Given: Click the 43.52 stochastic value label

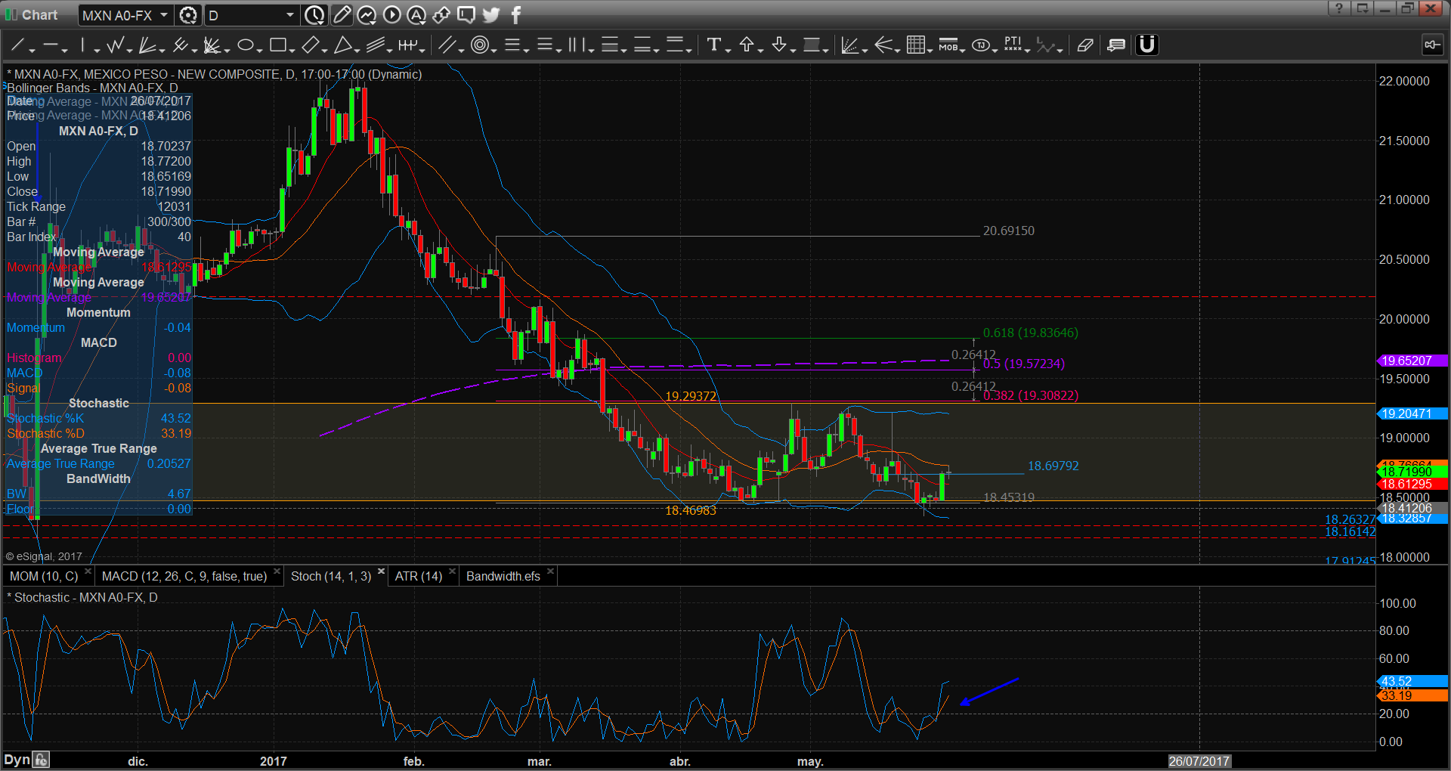Looking at the screenshot, I should 1412,682.
